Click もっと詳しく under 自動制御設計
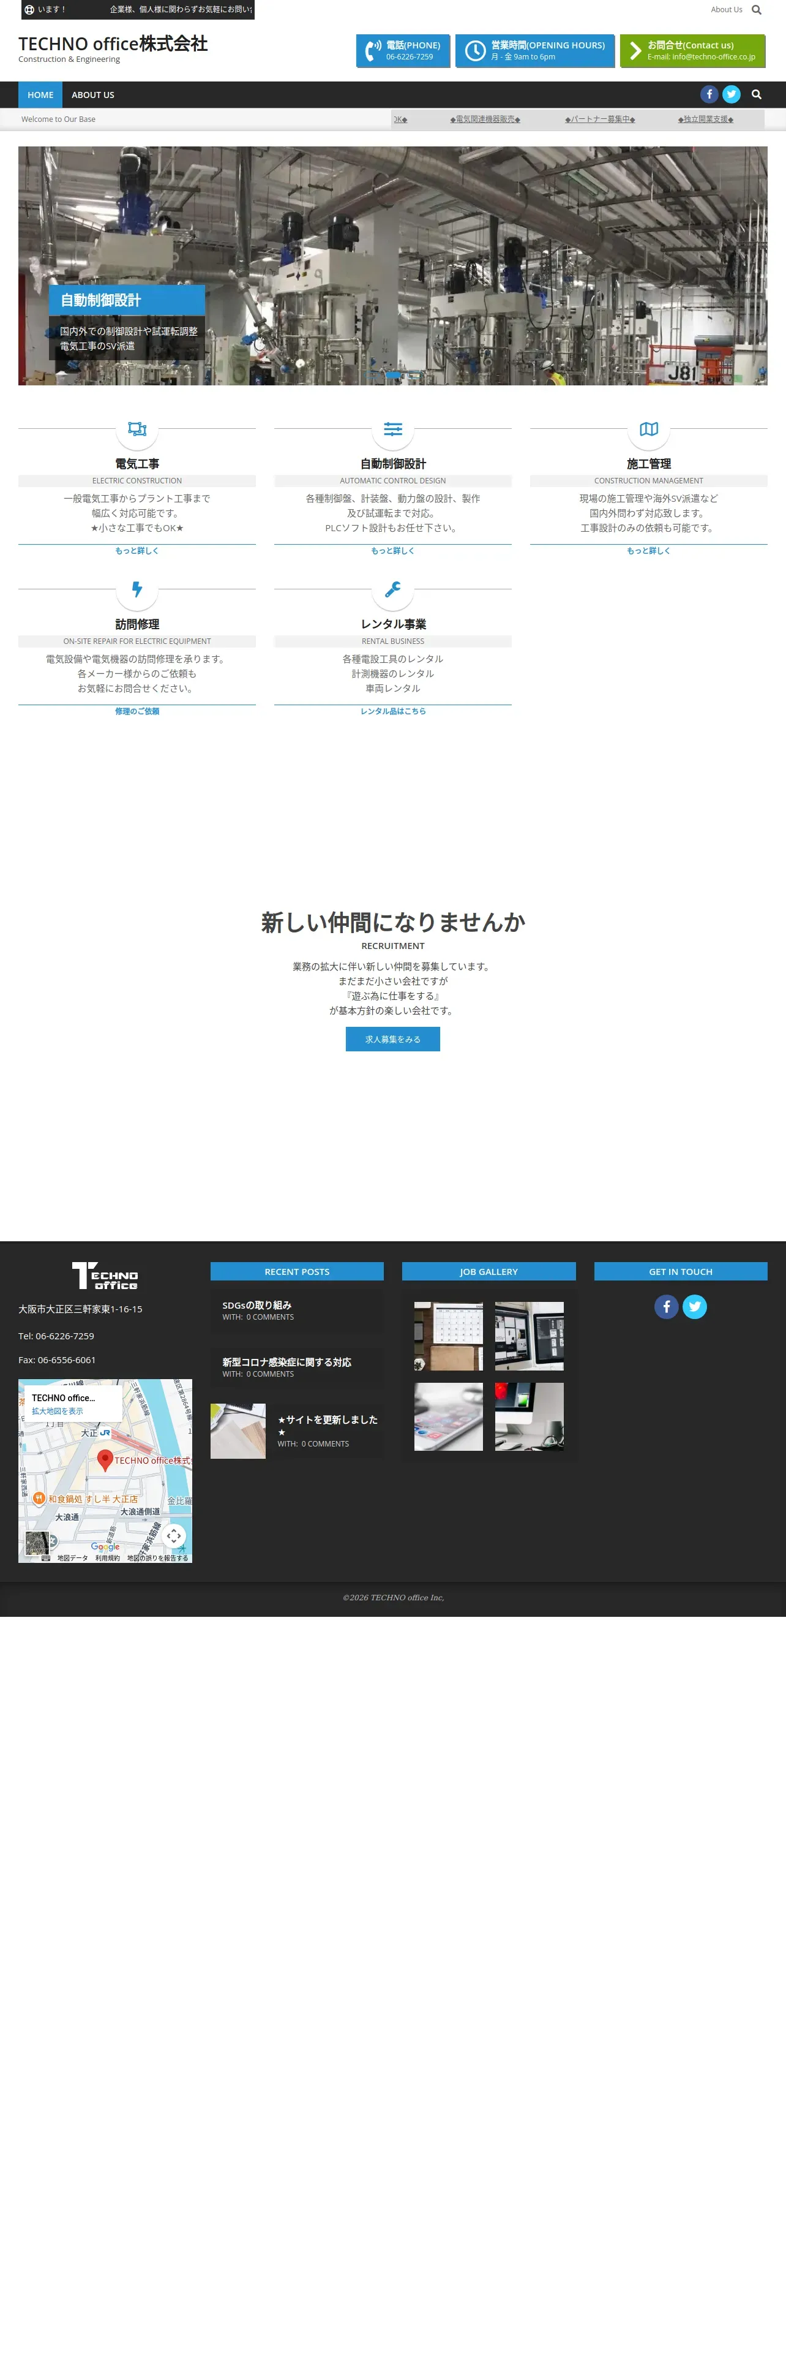786x2360 pixels. pos(392,551)
